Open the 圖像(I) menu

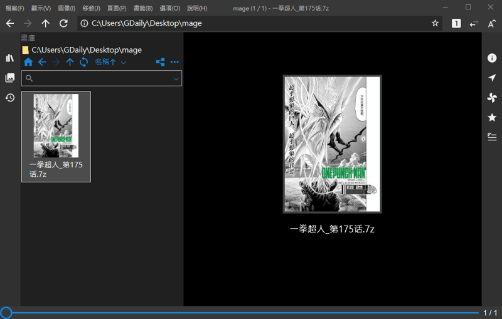pyautogui.click(x=67, y=8)
